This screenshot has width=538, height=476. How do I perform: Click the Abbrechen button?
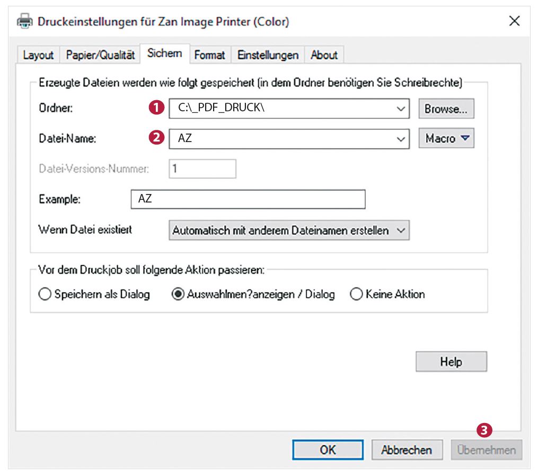pyautogui.click(x=407, y=450)
